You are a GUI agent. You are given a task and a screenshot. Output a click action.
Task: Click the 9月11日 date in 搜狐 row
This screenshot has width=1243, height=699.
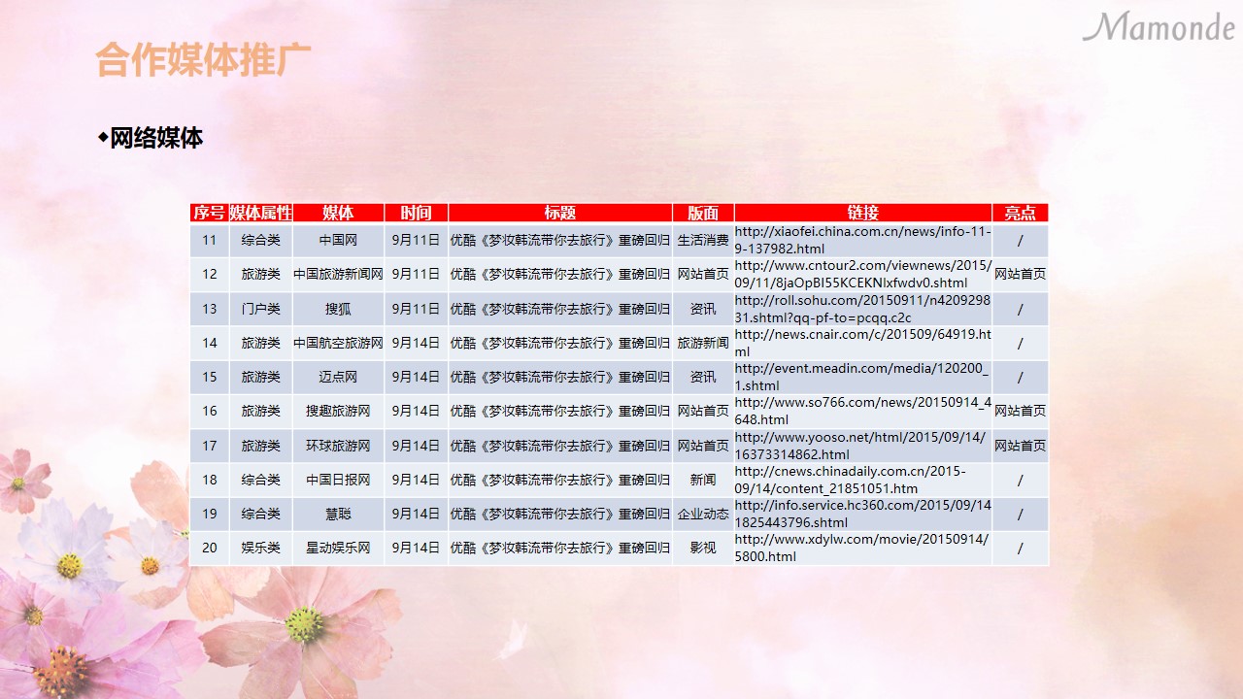coord(416,309)
